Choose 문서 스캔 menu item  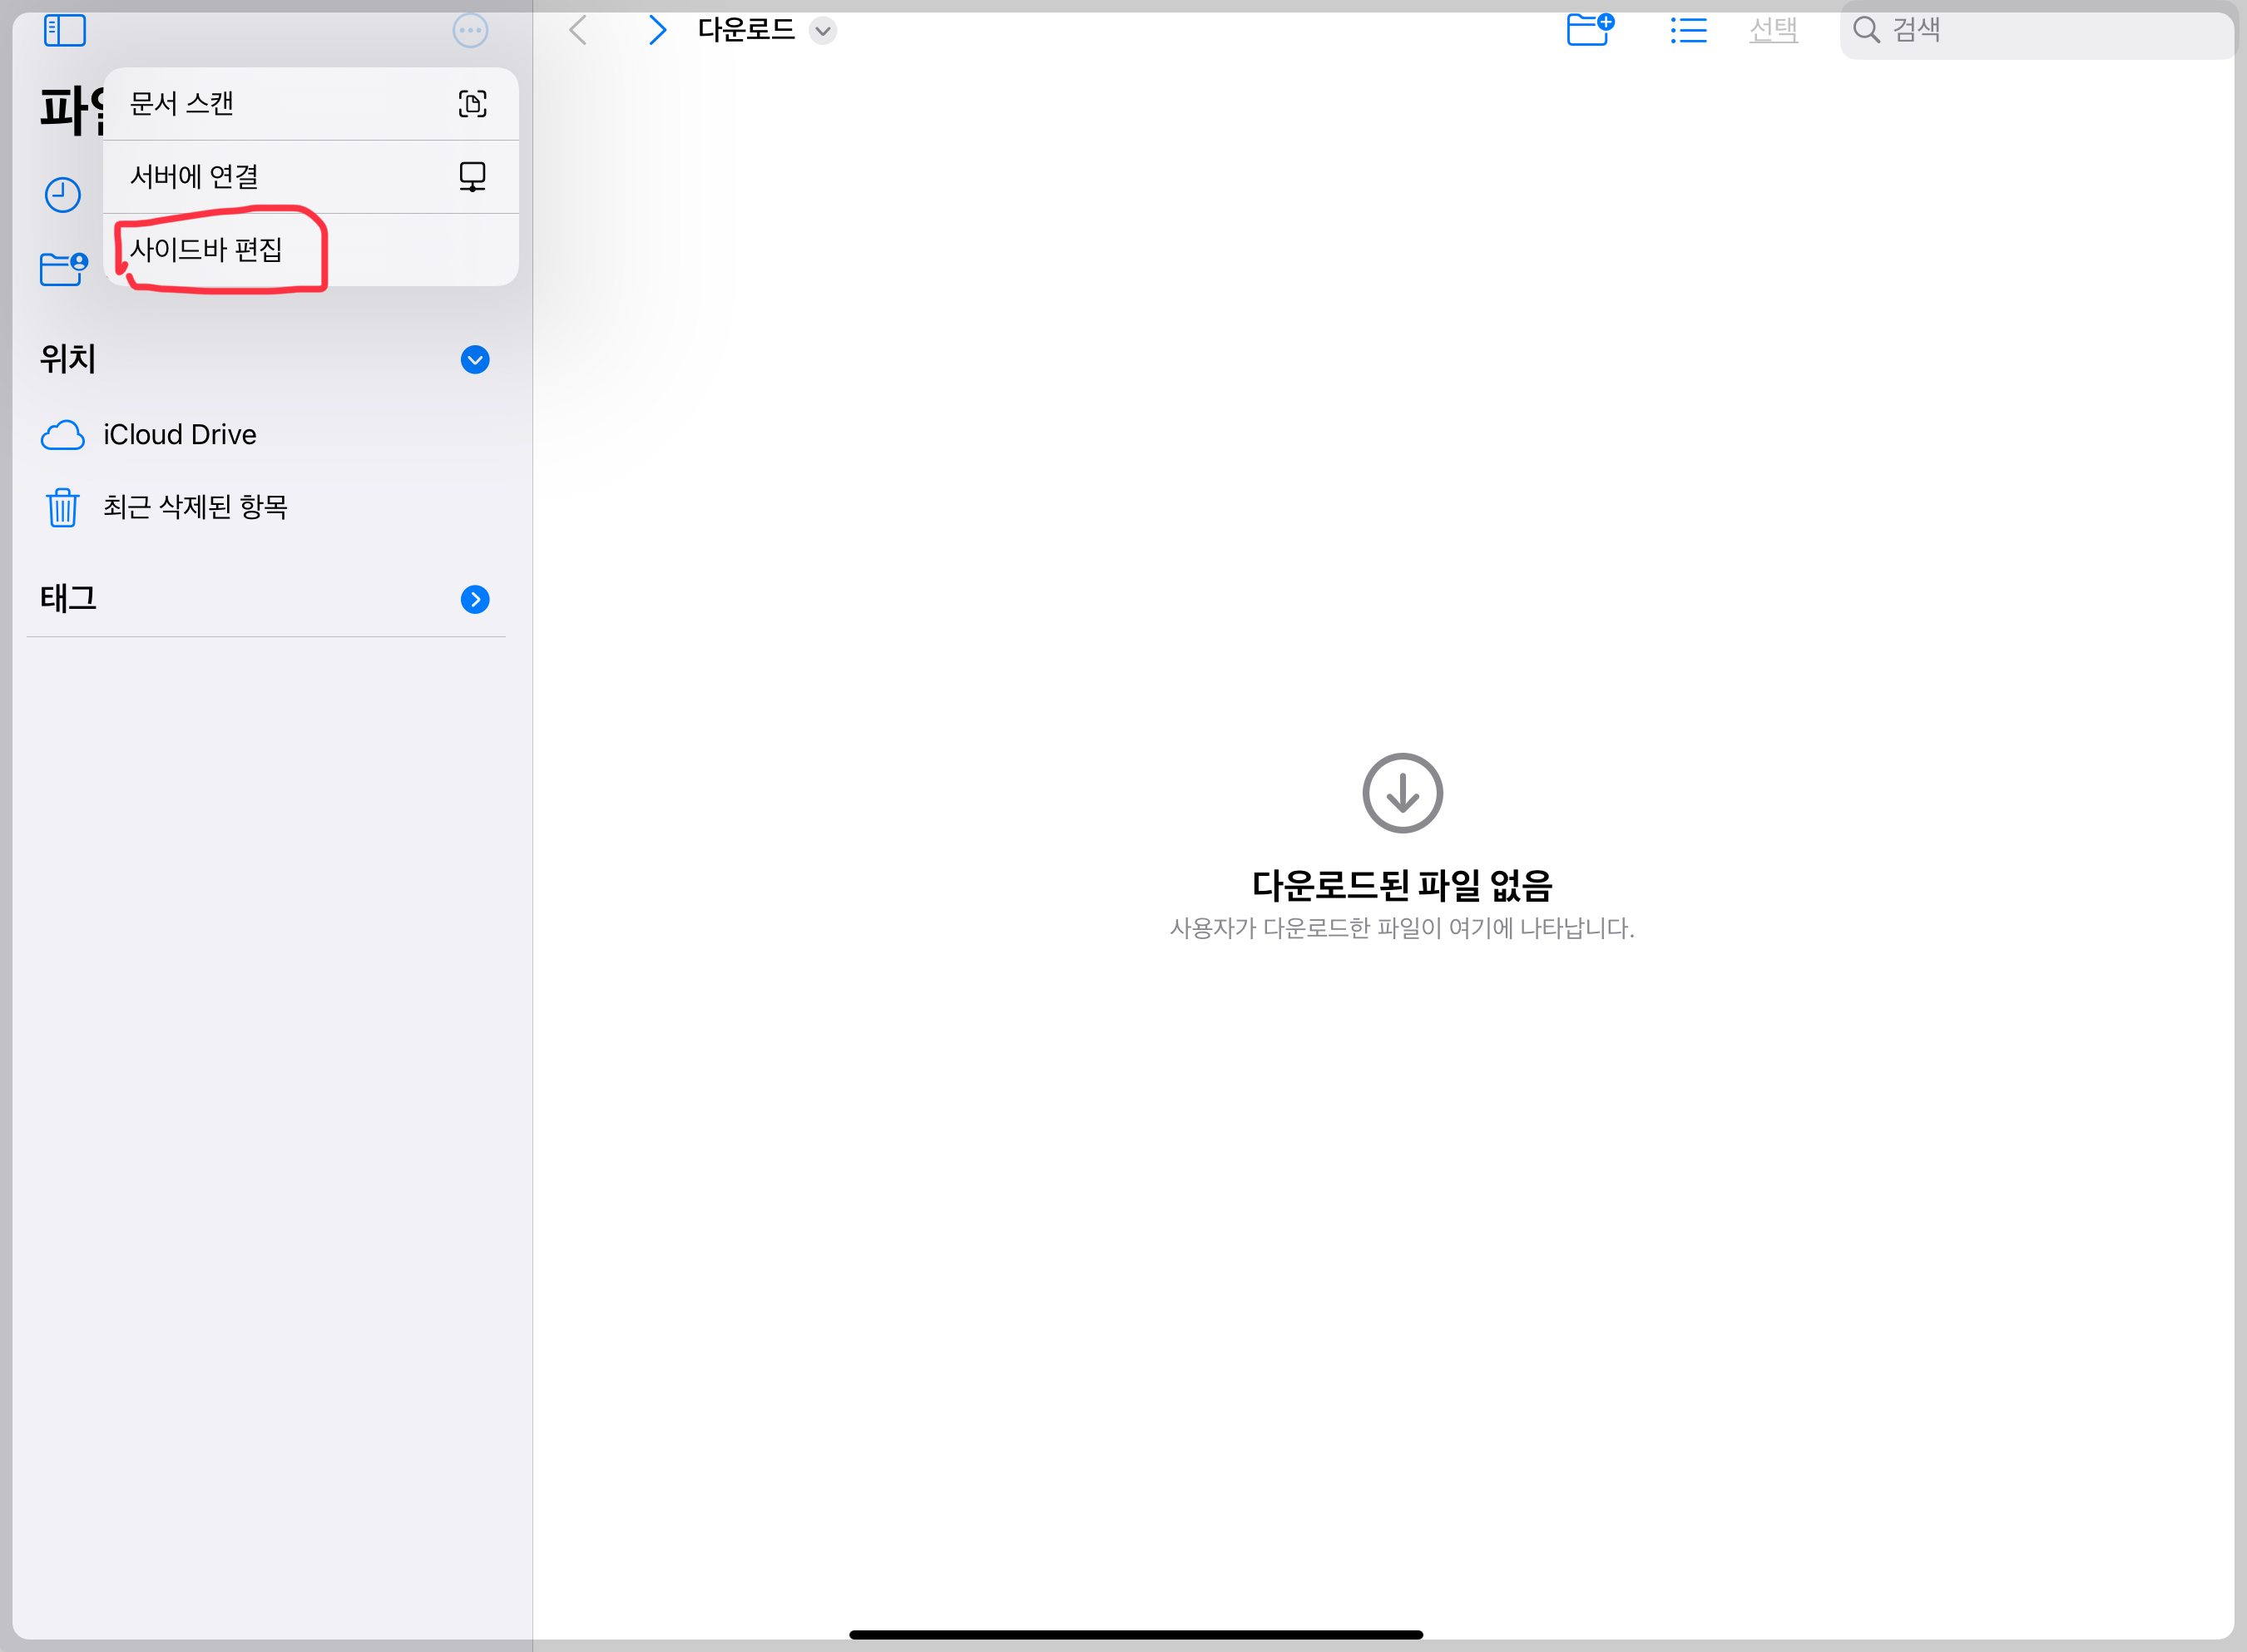[x=182, y=104]
